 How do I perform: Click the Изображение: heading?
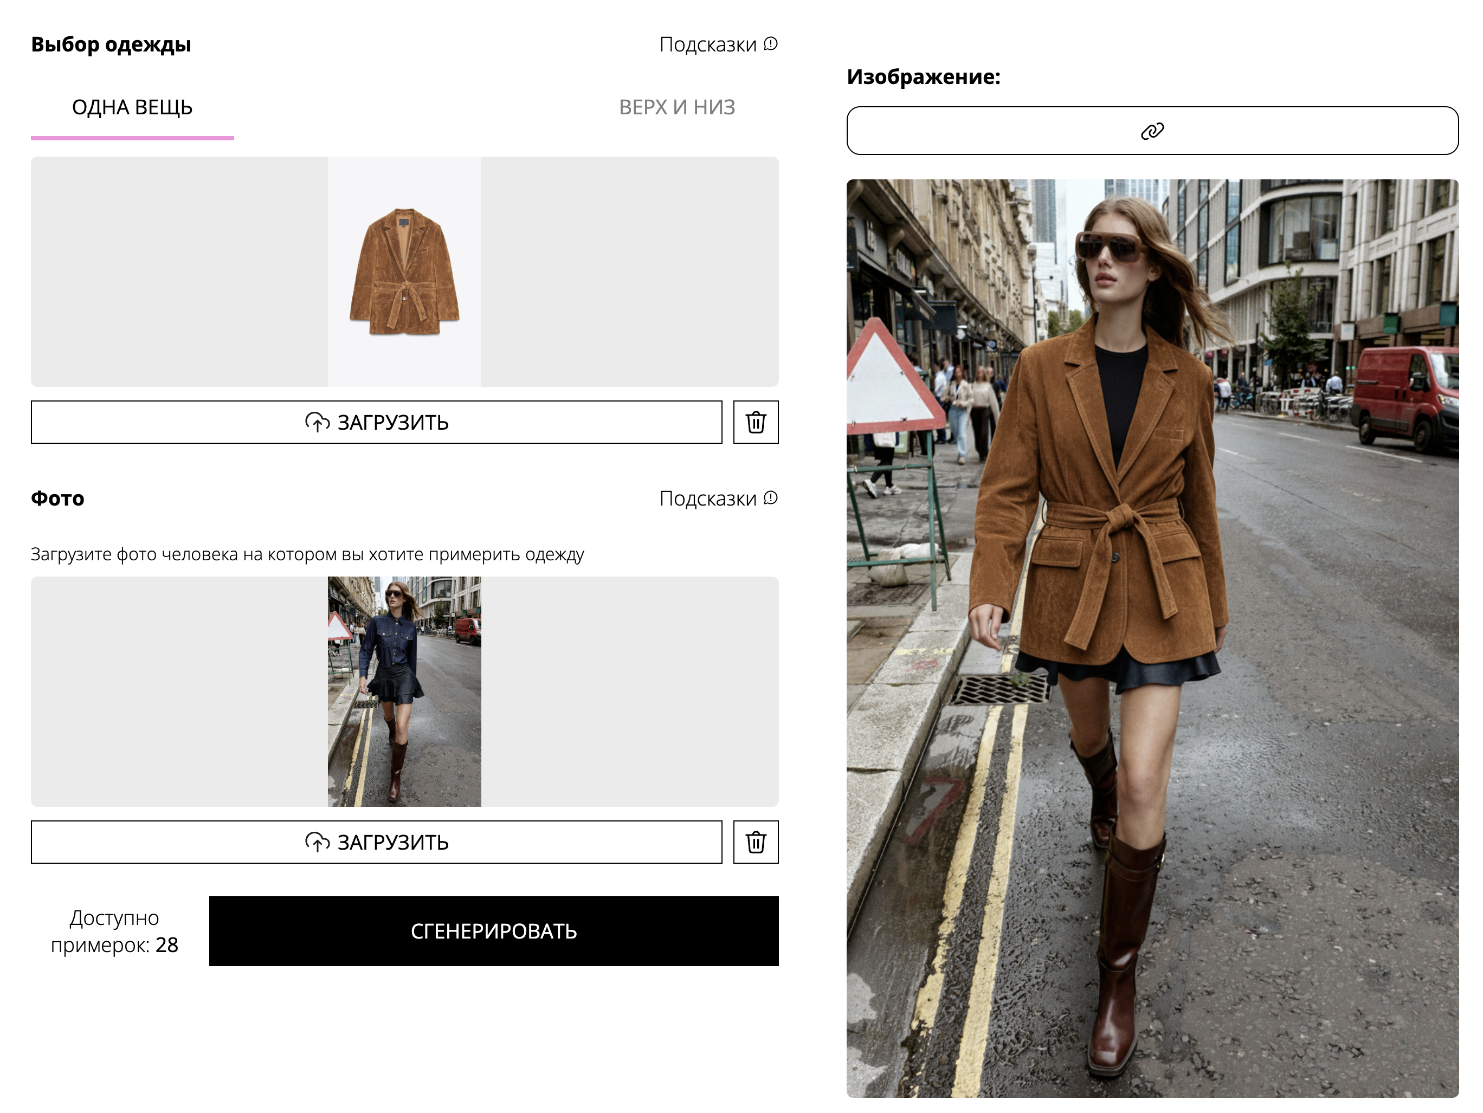923,76
